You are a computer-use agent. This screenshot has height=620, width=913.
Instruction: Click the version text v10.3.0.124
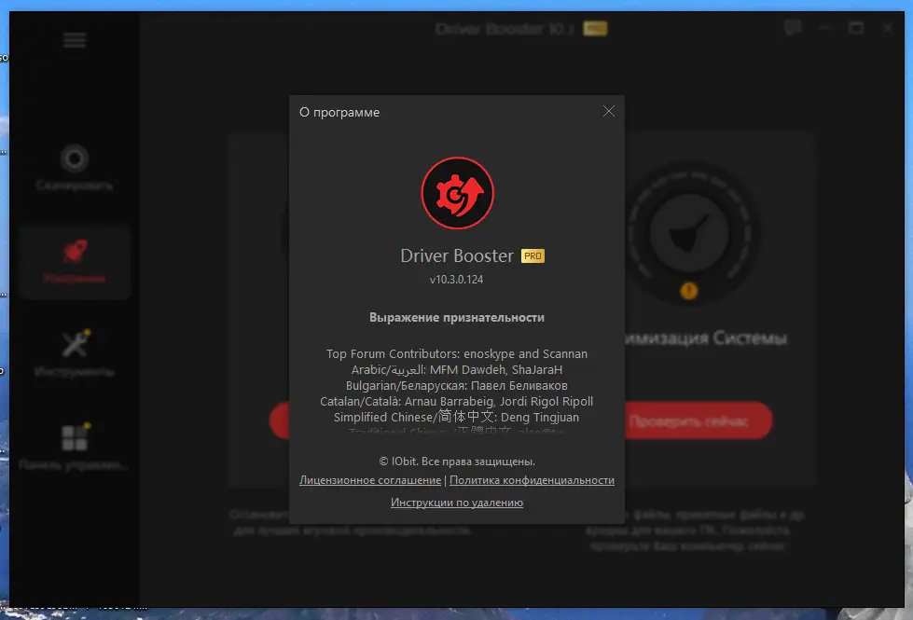point(457,280)
